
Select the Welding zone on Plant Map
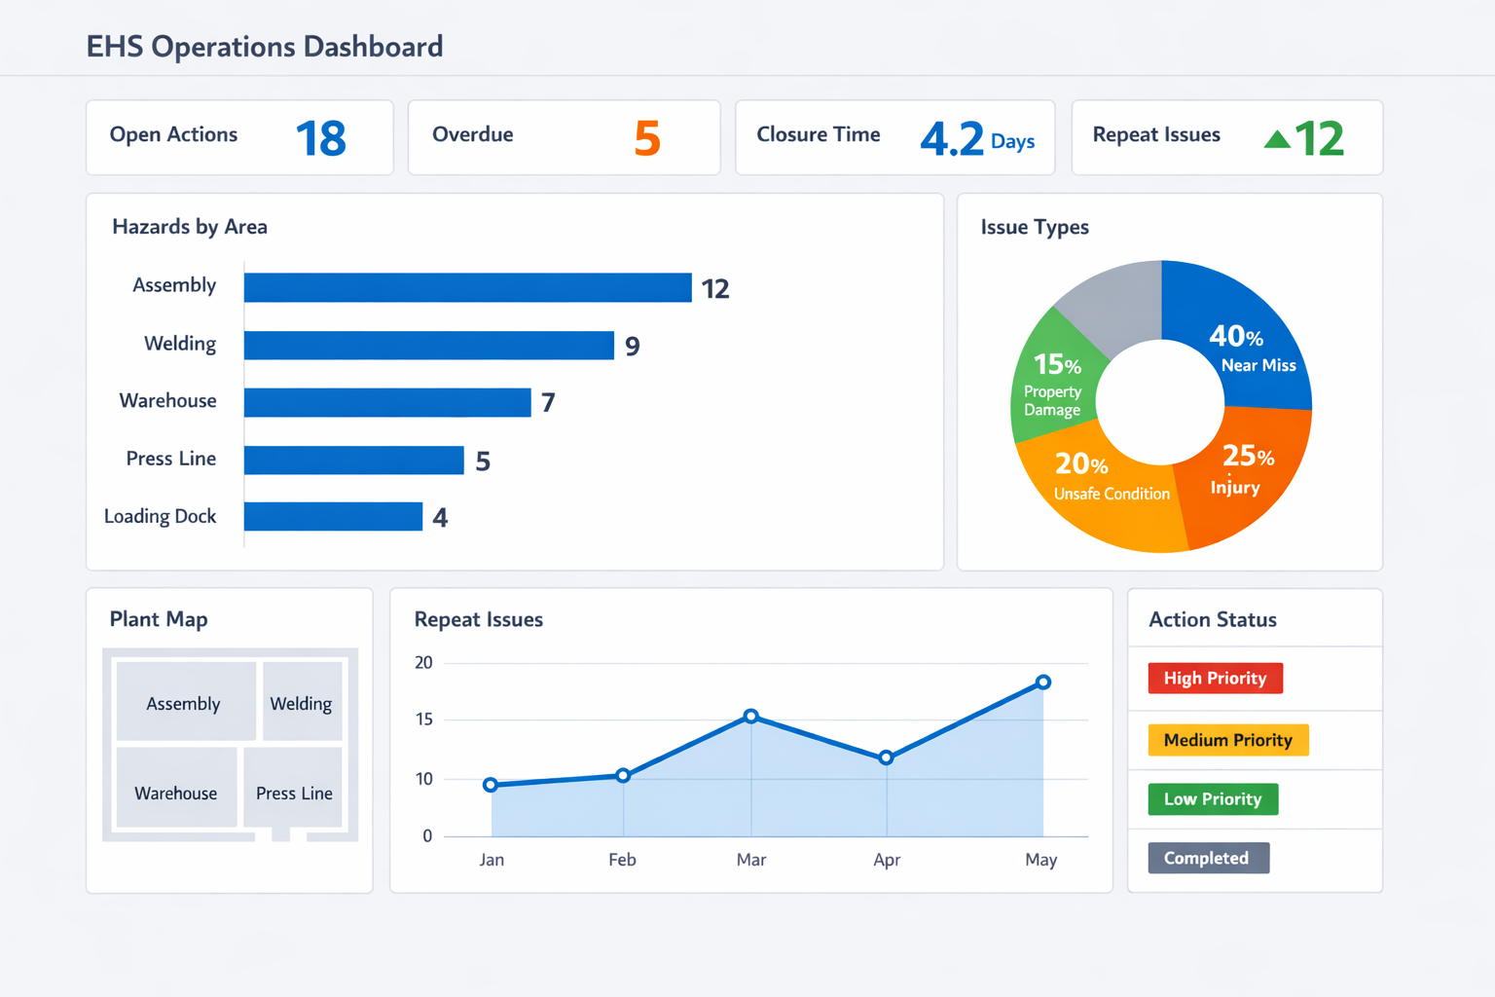(303, 702)
